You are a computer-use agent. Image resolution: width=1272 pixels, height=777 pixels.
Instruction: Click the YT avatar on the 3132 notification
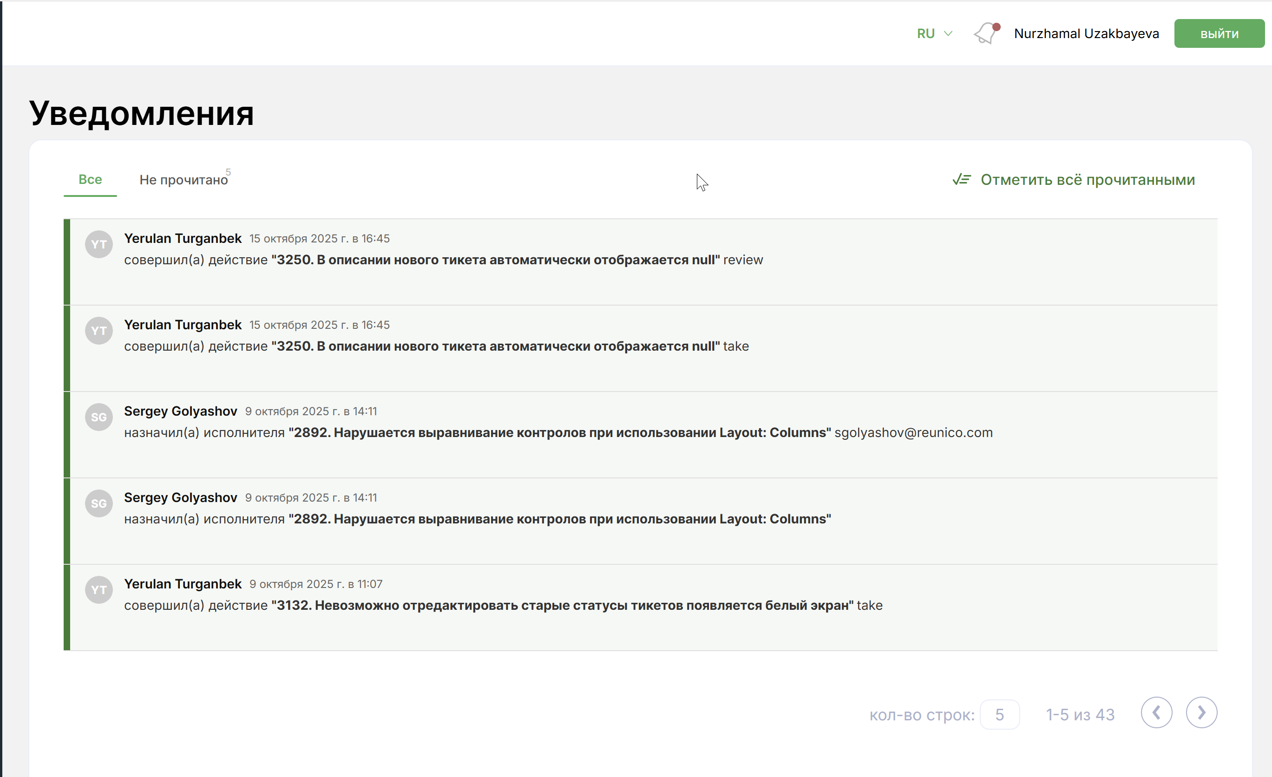[98, 590]
